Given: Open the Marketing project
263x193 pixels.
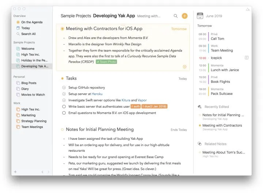Looking at the screenshot, I should click(26, 115).
